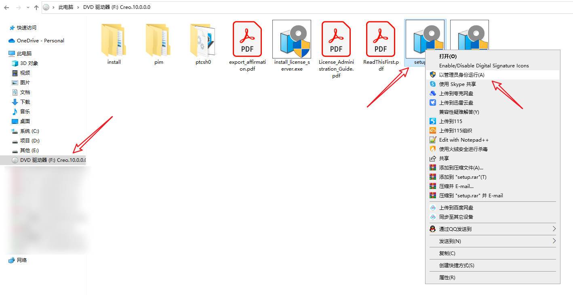Viewport: 573px width, 295px height.
Task: Select the ptcsh0 folder icon
Action: pyautogui.click(x=203, y=40)
